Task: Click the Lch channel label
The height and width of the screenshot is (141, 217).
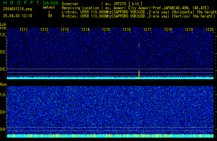Action: (x=3, y=24)
